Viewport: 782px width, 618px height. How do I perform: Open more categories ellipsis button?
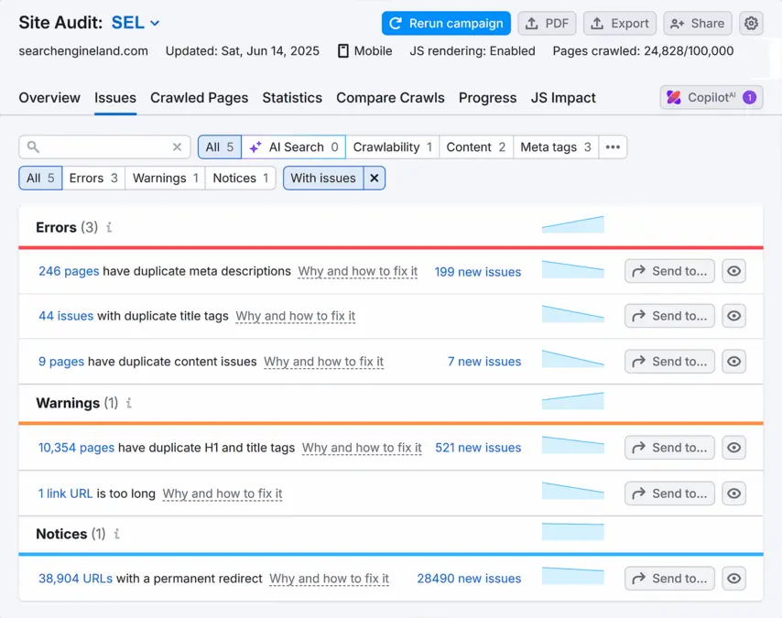613,146
